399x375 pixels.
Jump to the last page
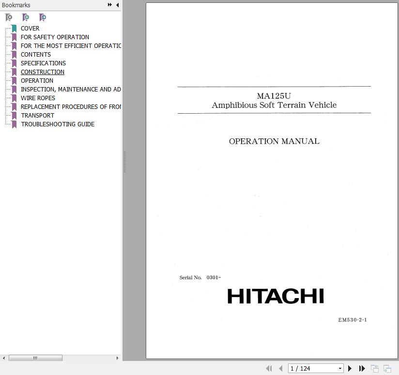pos(362,368)
